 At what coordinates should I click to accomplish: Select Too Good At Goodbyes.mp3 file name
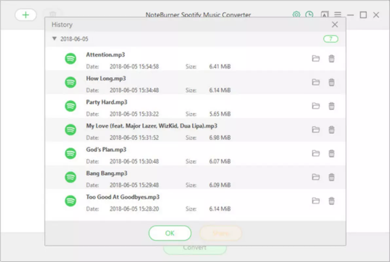(123, 197)
